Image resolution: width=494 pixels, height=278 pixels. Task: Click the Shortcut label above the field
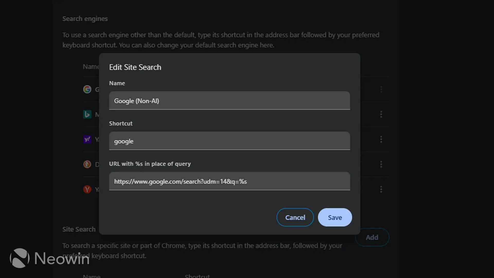coord(121,124)
